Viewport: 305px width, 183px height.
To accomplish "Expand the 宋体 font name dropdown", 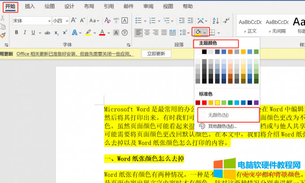I will [48, 21].
